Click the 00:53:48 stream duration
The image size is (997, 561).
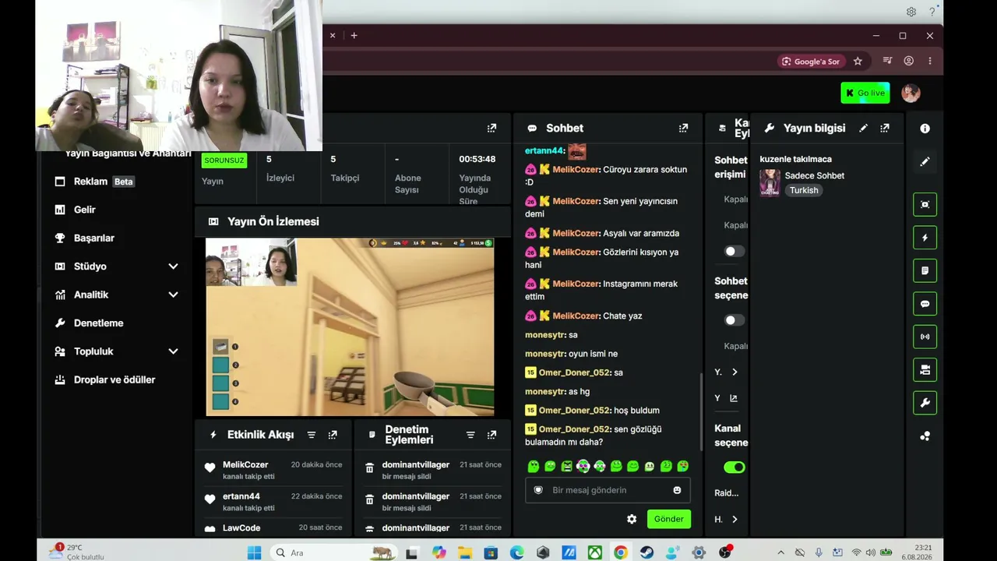pos(477,159)
